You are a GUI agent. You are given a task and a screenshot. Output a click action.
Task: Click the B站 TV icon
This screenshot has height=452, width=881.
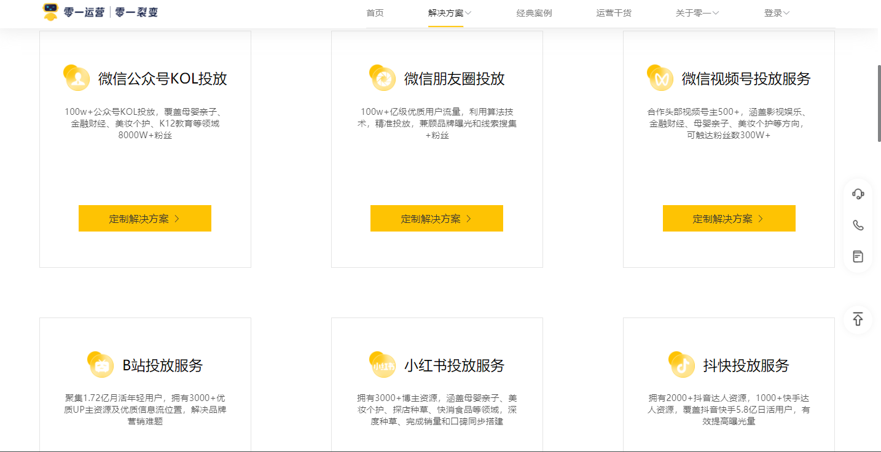[101, 365]
